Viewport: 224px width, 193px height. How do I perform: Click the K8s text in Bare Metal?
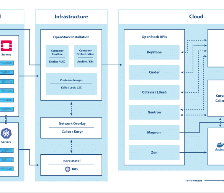point(75,169)
